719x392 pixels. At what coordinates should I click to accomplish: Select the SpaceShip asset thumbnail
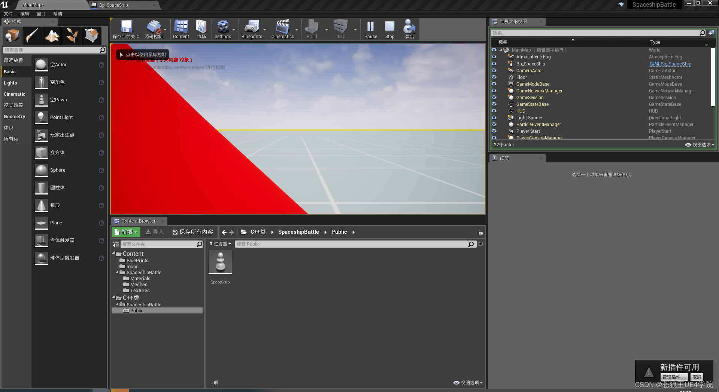pyautogui.click(x=220, y=262)
